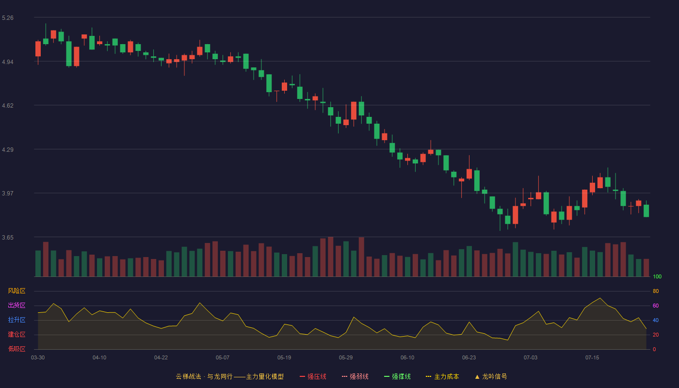The image size is (679, 388).
Task: Click the 06-10 date label
Action: coord(407,357)
